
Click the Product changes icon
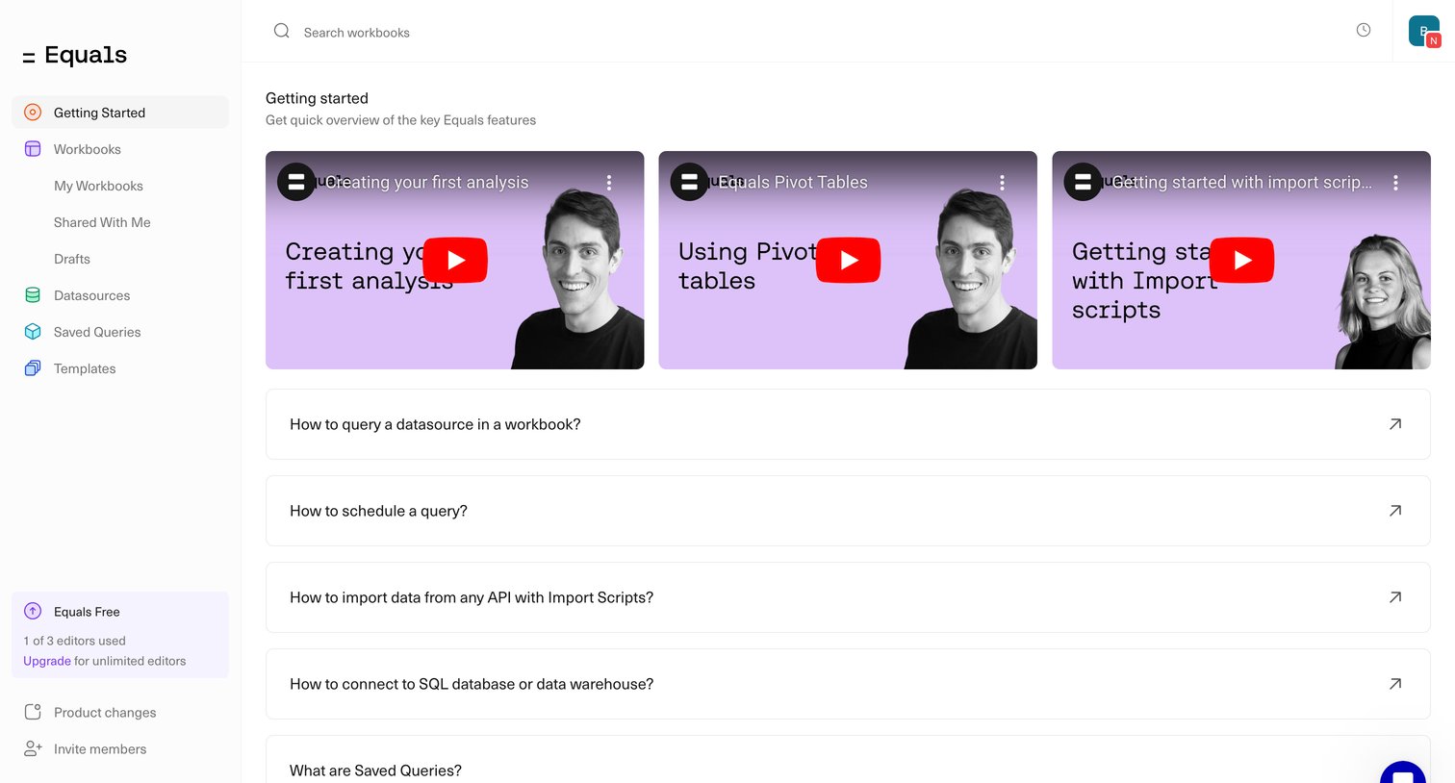click(x=33, y=712)
